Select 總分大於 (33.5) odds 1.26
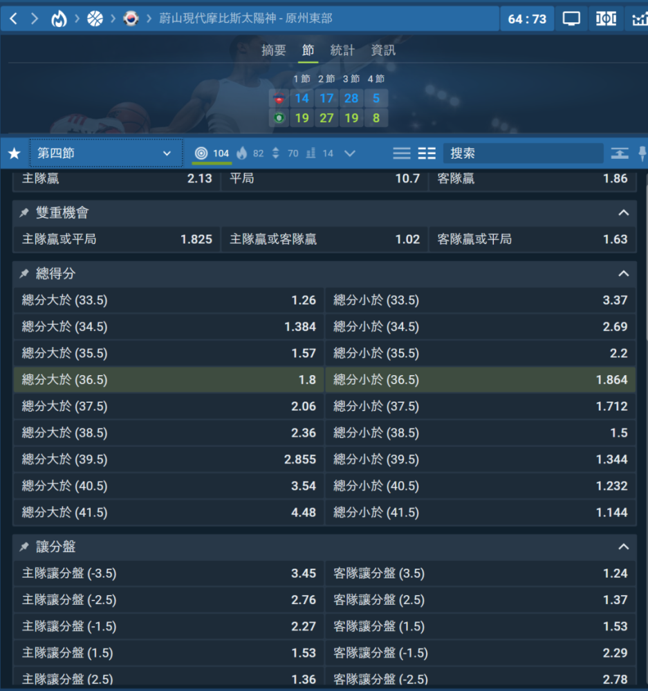 click(x=169, y=301)
